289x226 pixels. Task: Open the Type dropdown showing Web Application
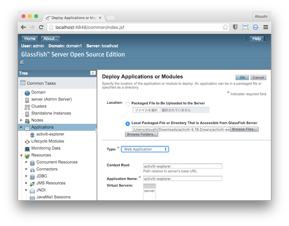(145, 149)
